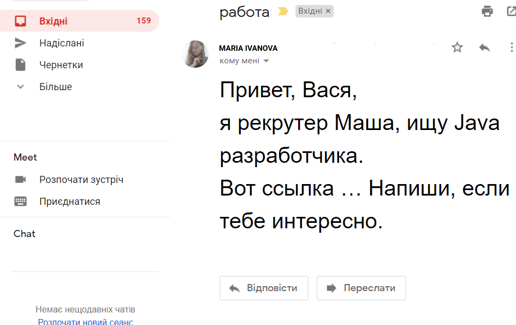The width and height of the screenshot is (516, 325).
Task: Print the email with printer icon
Action: click(488, 11)
